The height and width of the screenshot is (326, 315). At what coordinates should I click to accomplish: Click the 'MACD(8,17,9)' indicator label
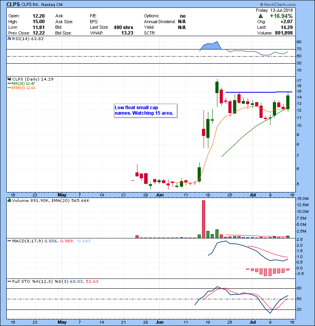(x=28, y=241)
